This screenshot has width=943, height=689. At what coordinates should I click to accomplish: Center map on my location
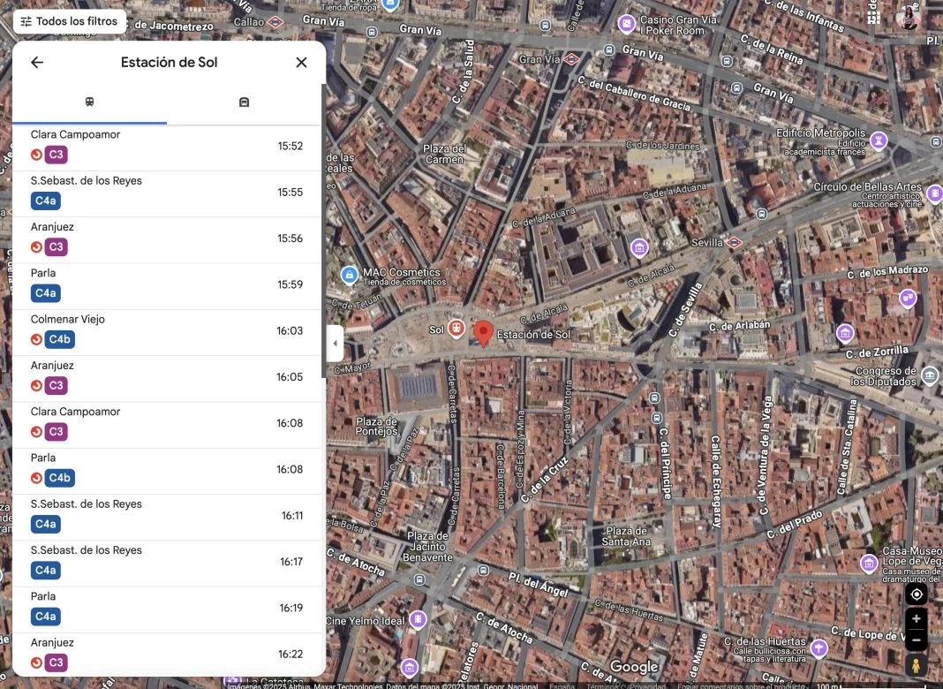pos(917,594)
